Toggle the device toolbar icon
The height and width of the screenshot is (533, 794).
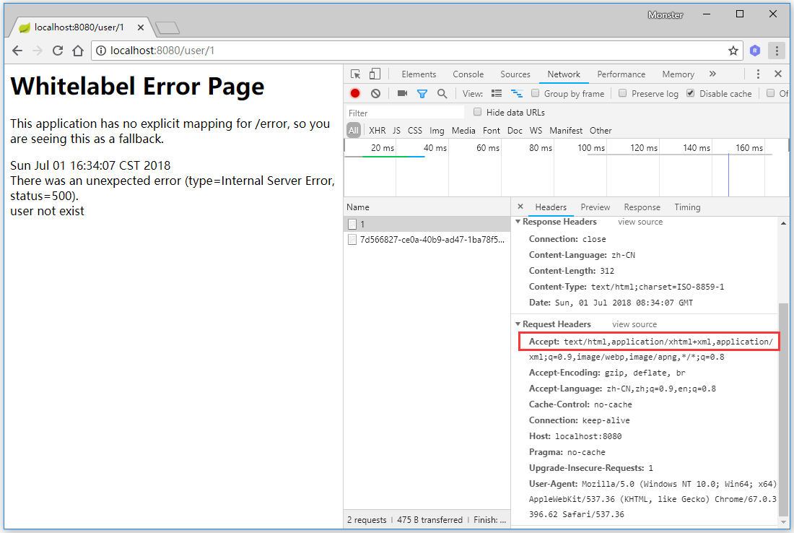pyautogui.click(x=375, y=74)
